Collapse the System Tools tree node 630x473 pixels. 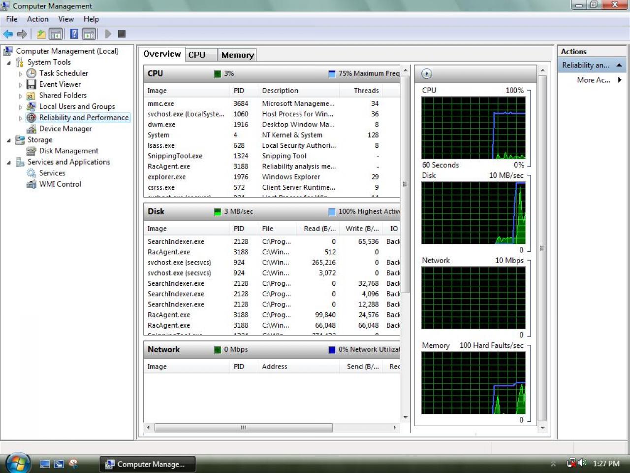click(x=9, y=63)
